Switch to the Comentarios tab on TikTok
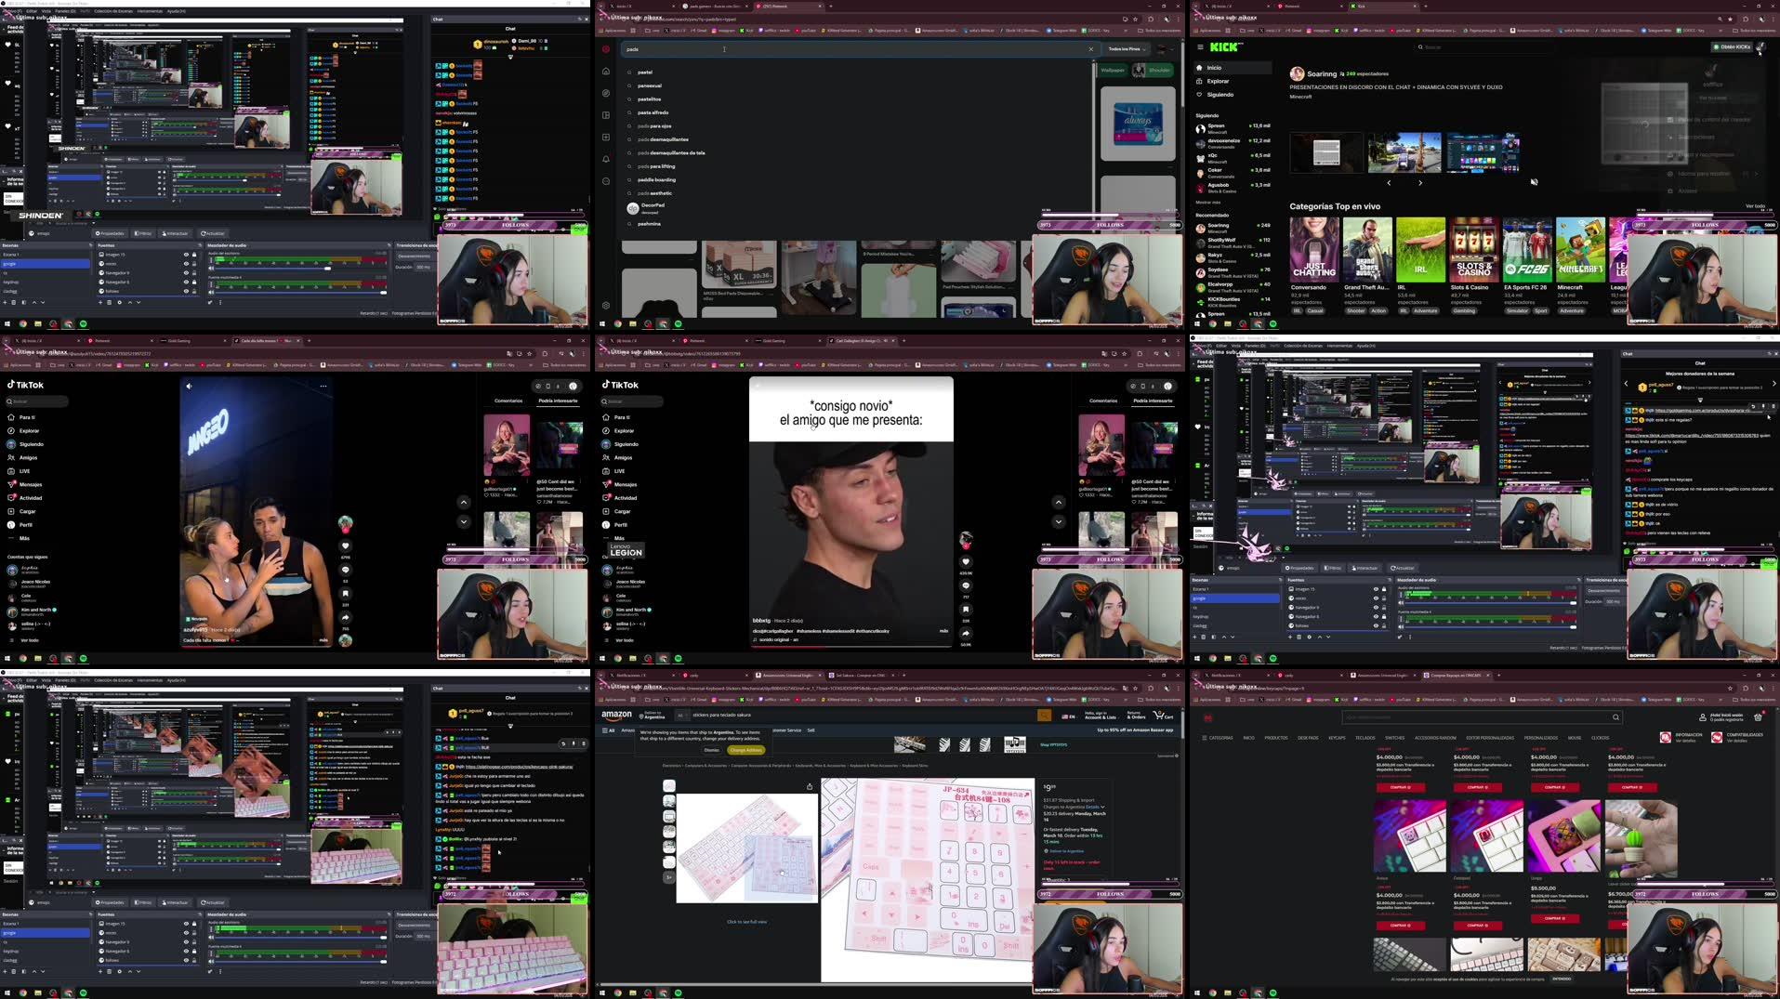 pos(1102,401)
